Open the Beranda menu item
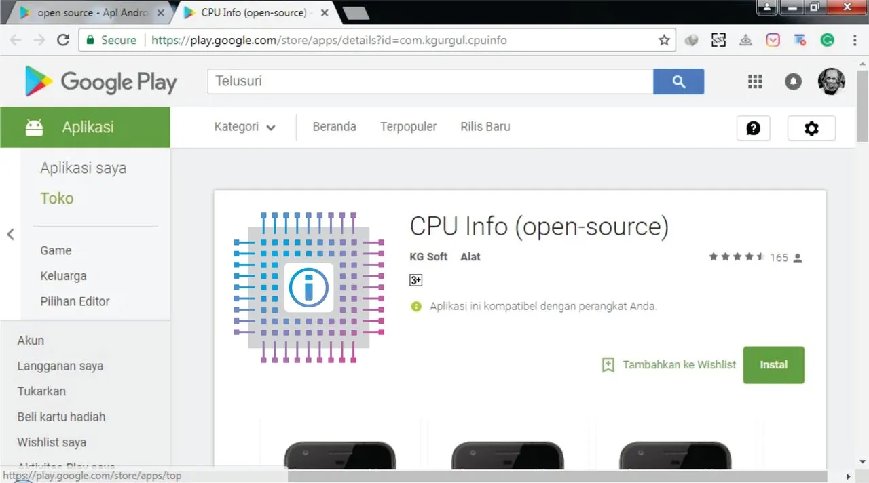 pyautogui.click(x=334, y=127)
